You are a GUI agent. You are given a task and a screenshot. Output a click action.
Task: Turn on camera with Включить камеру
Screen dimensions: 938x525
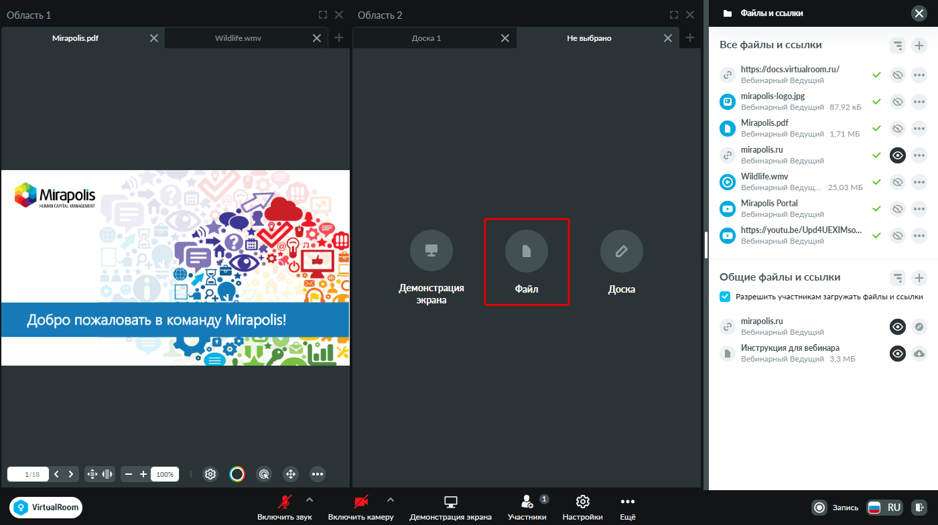tap(361, 508)
